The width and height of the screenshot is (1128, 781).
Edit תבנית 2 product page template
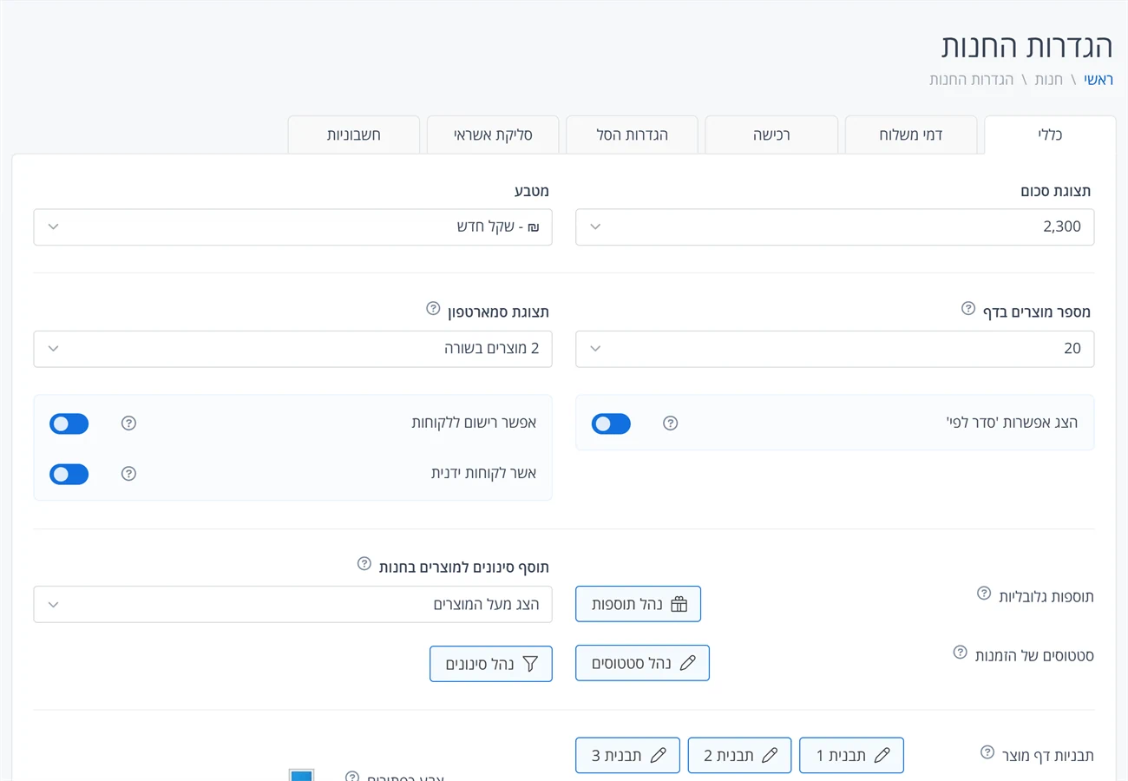coord(740,755)
